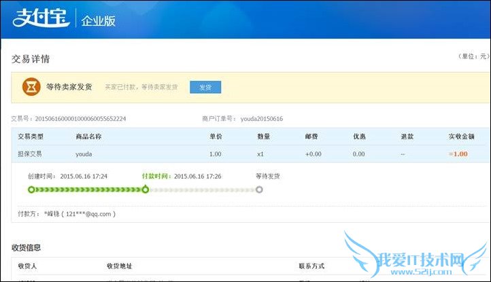Click the blue 发货 button
Screen dimensions: 491x282
(x=205, y=87)
